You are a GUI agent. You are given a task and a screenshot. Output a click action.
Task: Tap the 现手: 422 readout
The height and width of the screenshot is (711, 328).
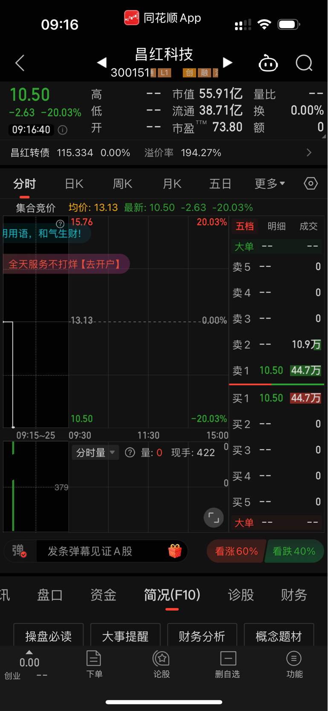pyautogui.click(x=193, y=453)
